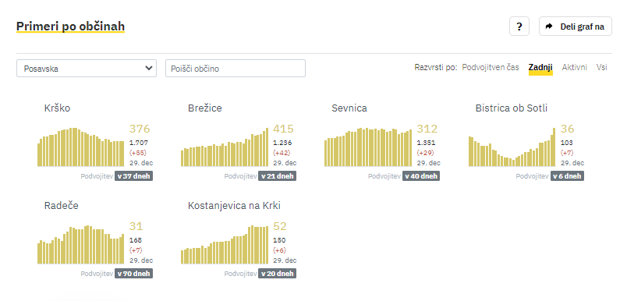Image resolution: width=627 pixels, height=301 pixels.
Task: Sort by Podvojitven čas
Action: [x=491, y=68]
